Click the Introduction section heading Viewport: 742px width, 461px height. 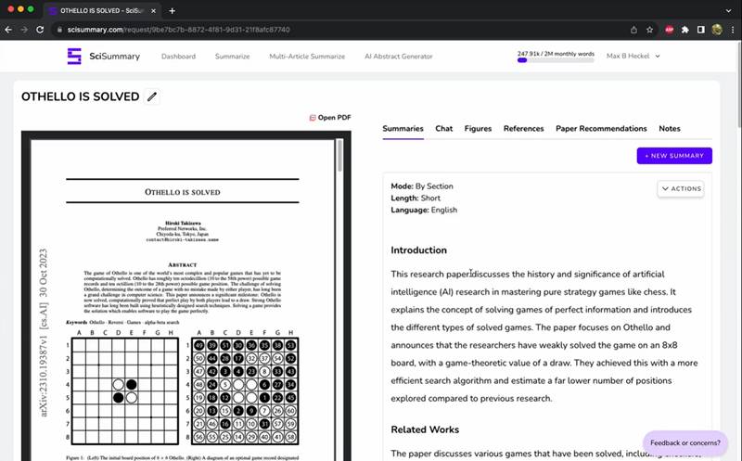click(419, 250)
